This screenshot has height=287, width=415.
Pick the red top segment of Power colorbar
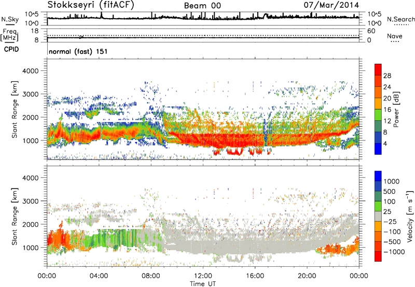click(378, 69)
